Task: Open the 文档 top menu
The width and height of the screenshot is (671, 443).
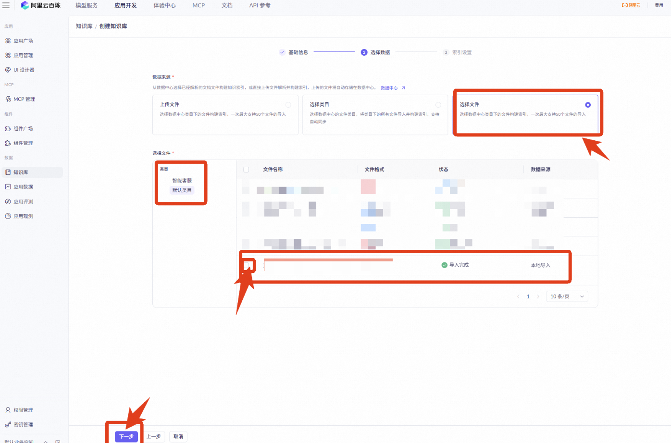Action: [227, 5]
